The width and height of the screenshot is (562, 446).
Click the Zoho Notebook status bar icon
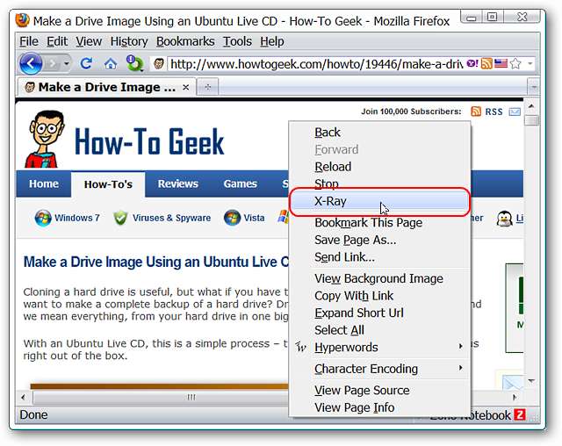[x=520, y=415]
